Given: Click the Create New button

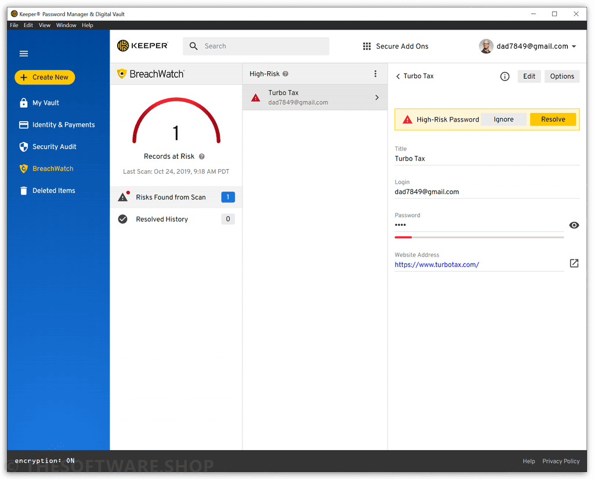Looking at the screenshot, I should (45, 77).
